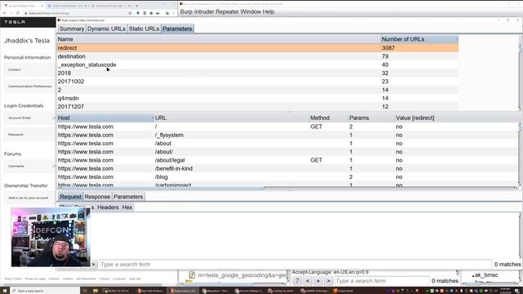The height and width of the screenshot is (294, 523).
Task: Open Windows Start menu
Action: (5, 291)
